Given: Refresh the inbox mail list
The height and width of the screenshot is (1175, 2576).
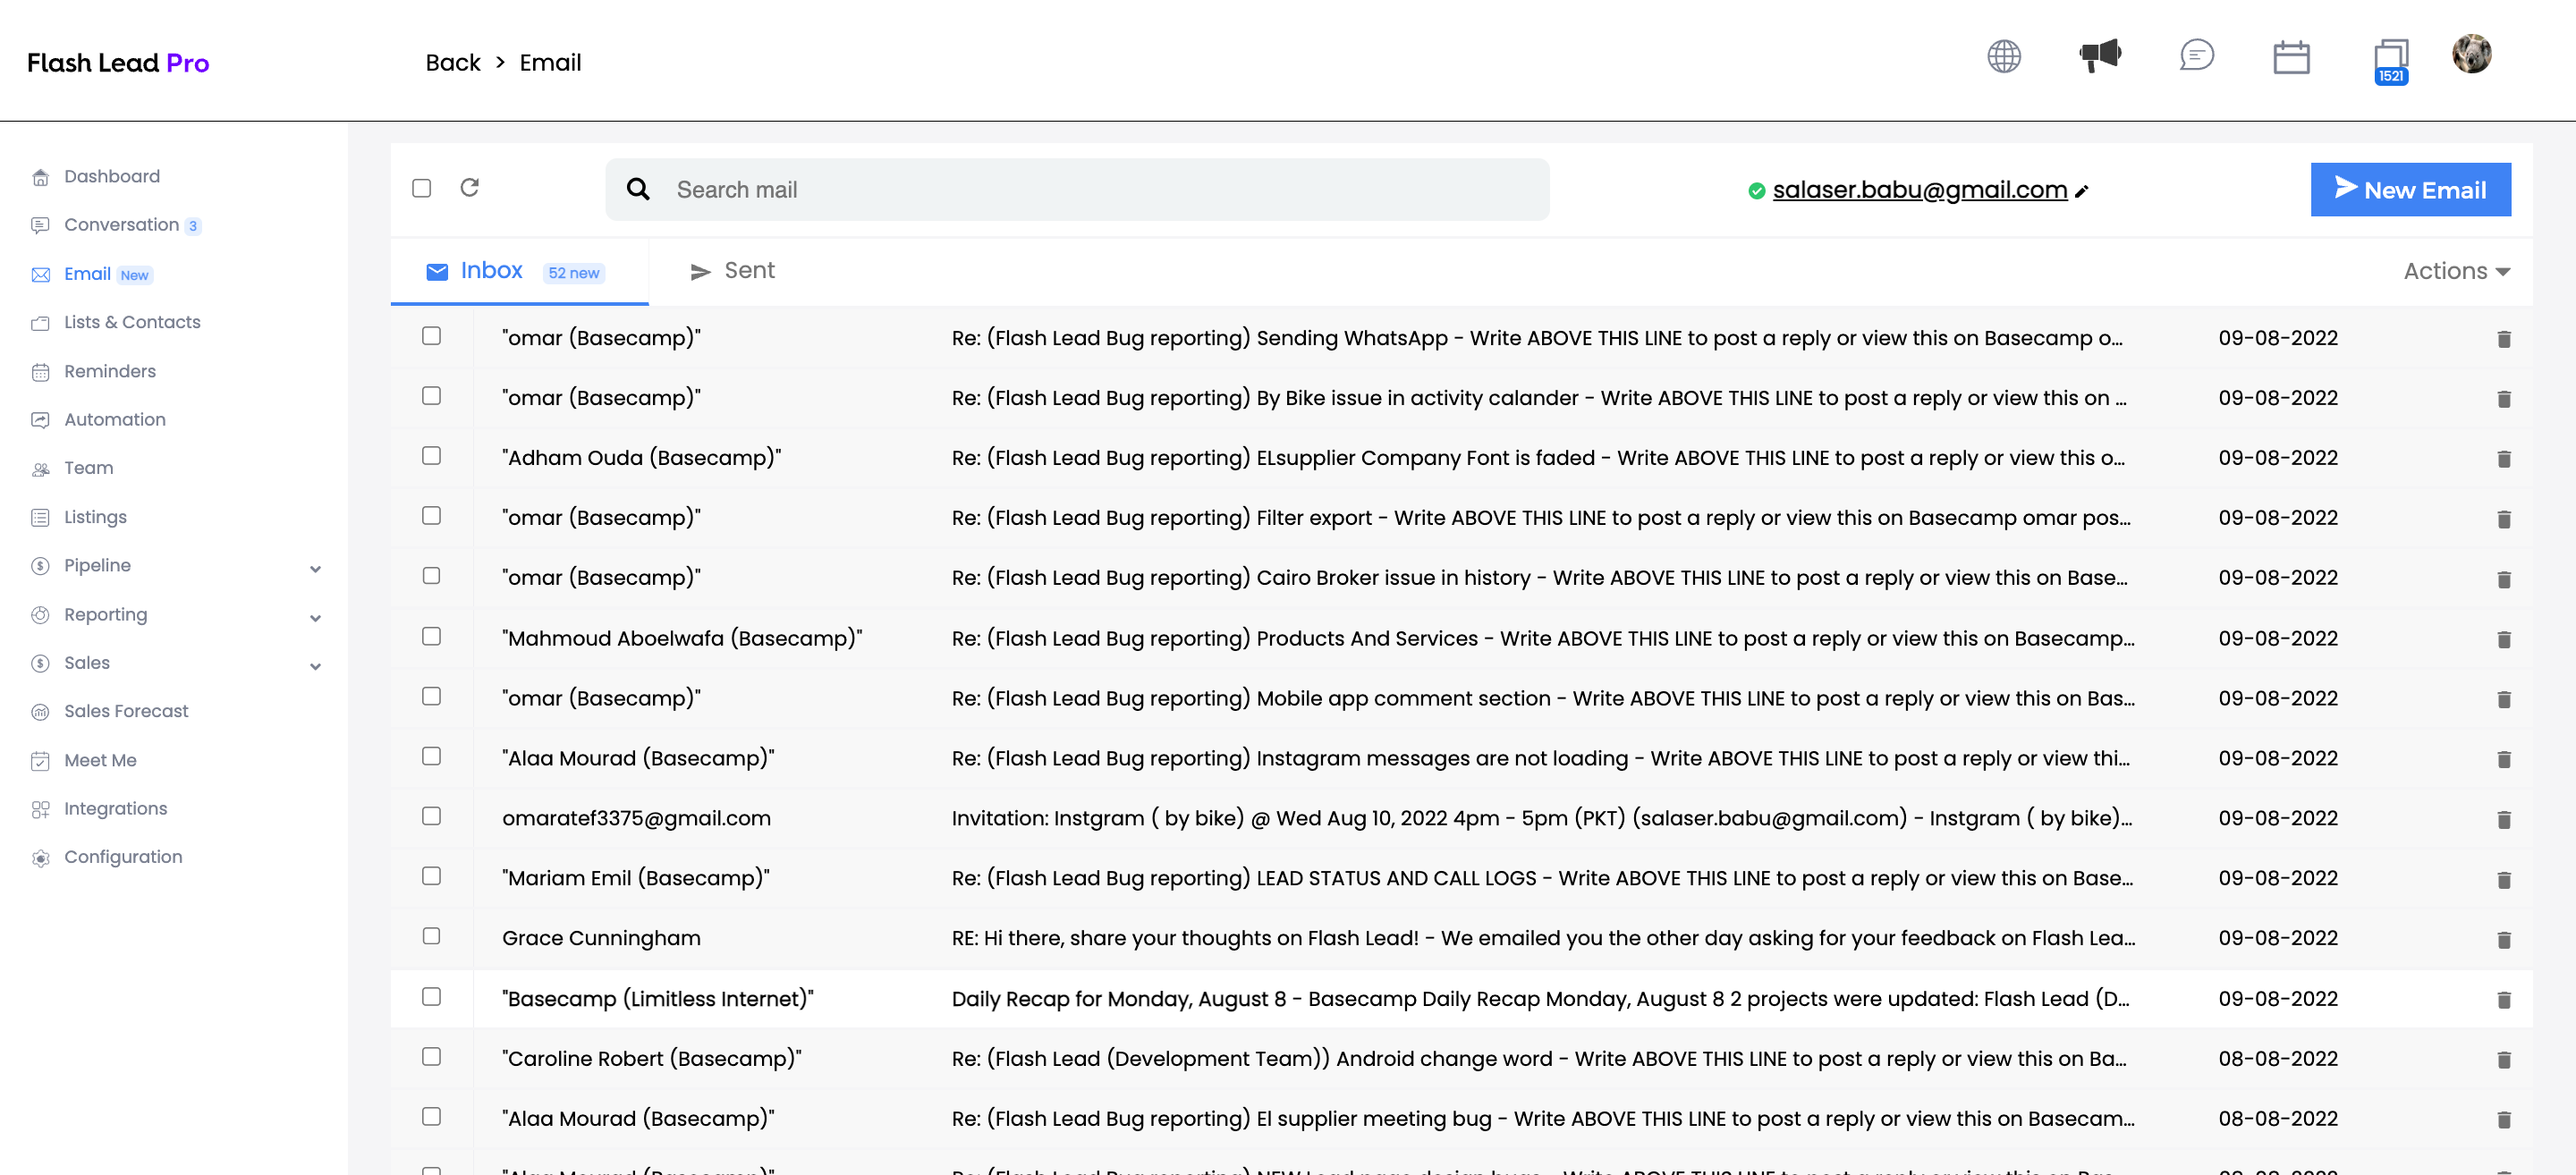Looking at the screenshot, I should pos(469,188).
